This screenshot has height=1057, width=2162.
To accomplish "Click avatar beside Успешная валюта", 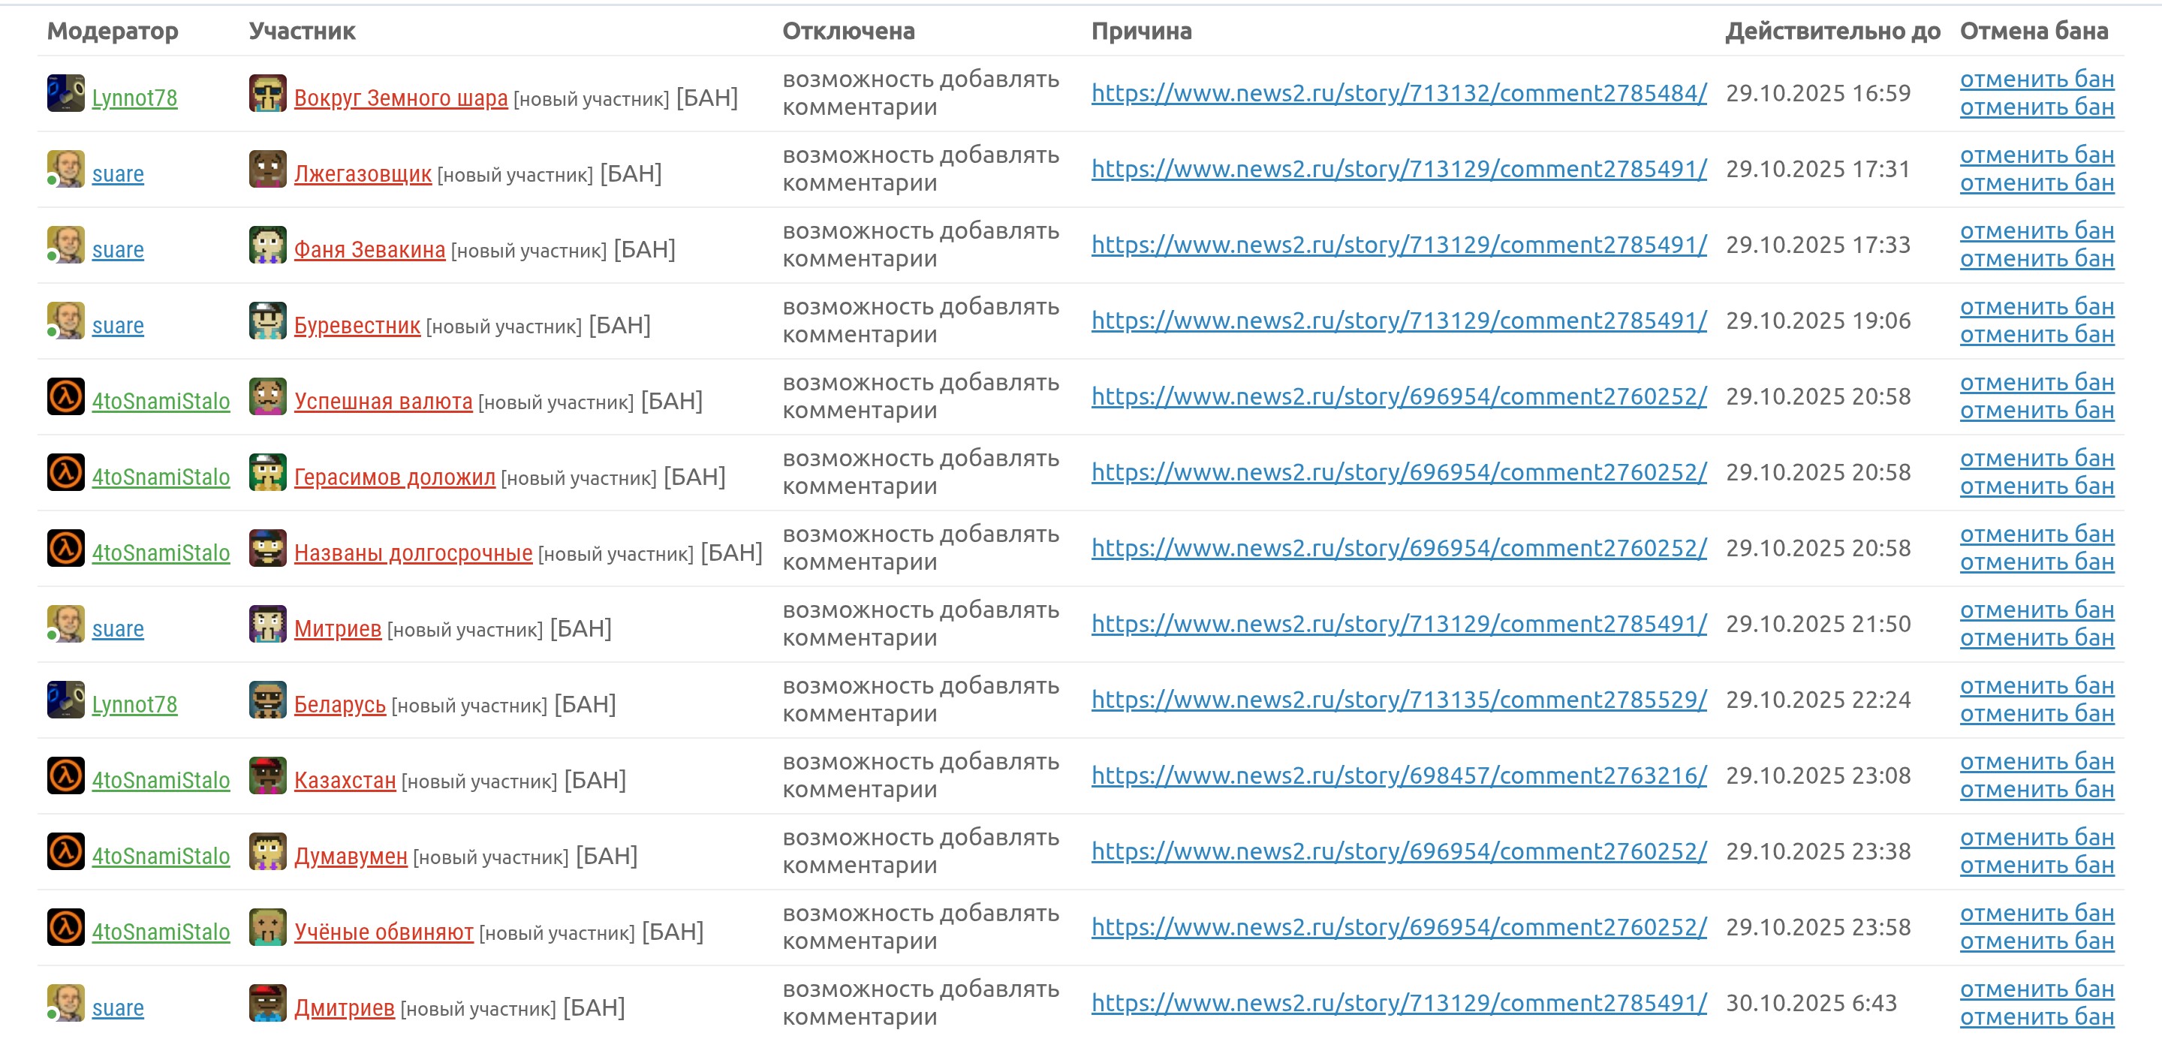I will [x=268, y=397].
